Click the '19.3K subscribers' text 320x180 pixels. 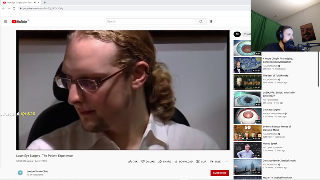35,175
